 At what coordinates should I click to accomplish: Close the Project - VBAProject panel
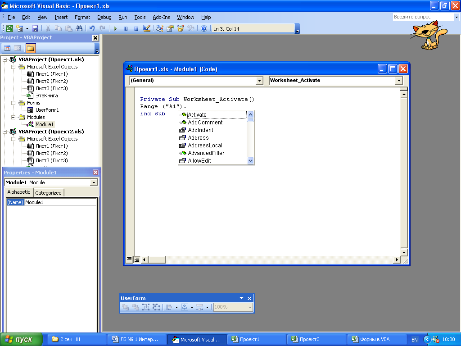coord(95,38)
